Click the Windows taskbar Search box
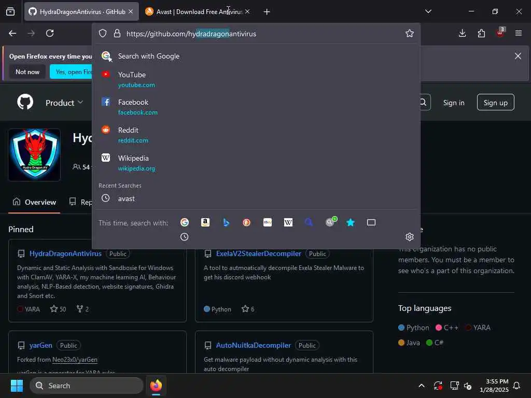The image size is (531, 398). pos(87,386)
